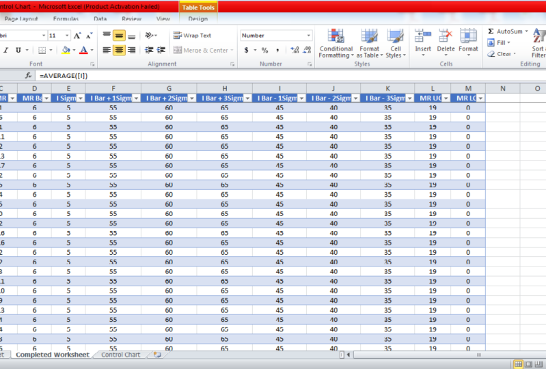Switch to Page Layout view in status bar
The image size is (546, 369).
(x=528, y=364)
